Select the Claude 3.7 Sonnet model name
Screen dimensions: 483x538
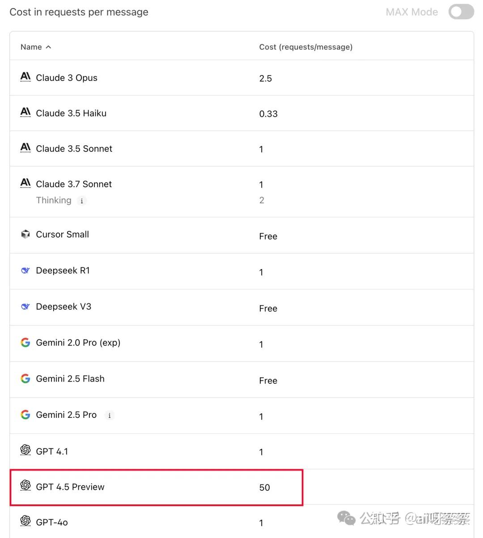pos(74,184)
